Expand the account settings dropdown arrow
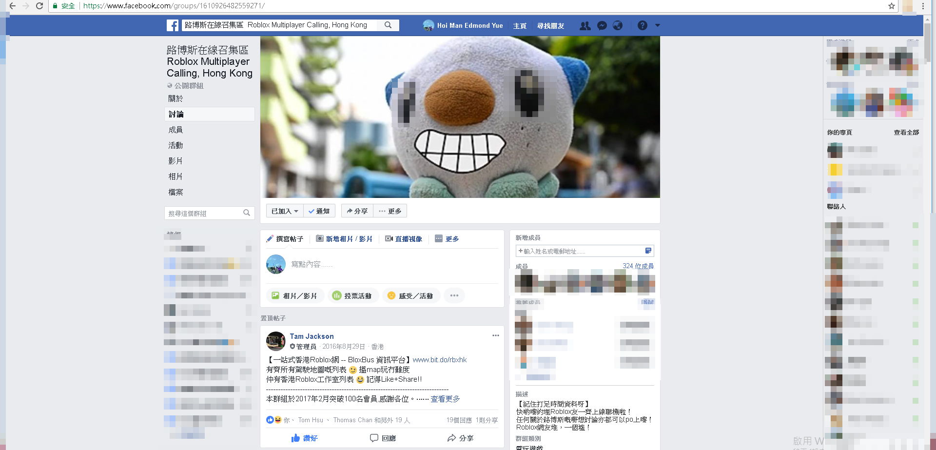 [x=657, y=25]
